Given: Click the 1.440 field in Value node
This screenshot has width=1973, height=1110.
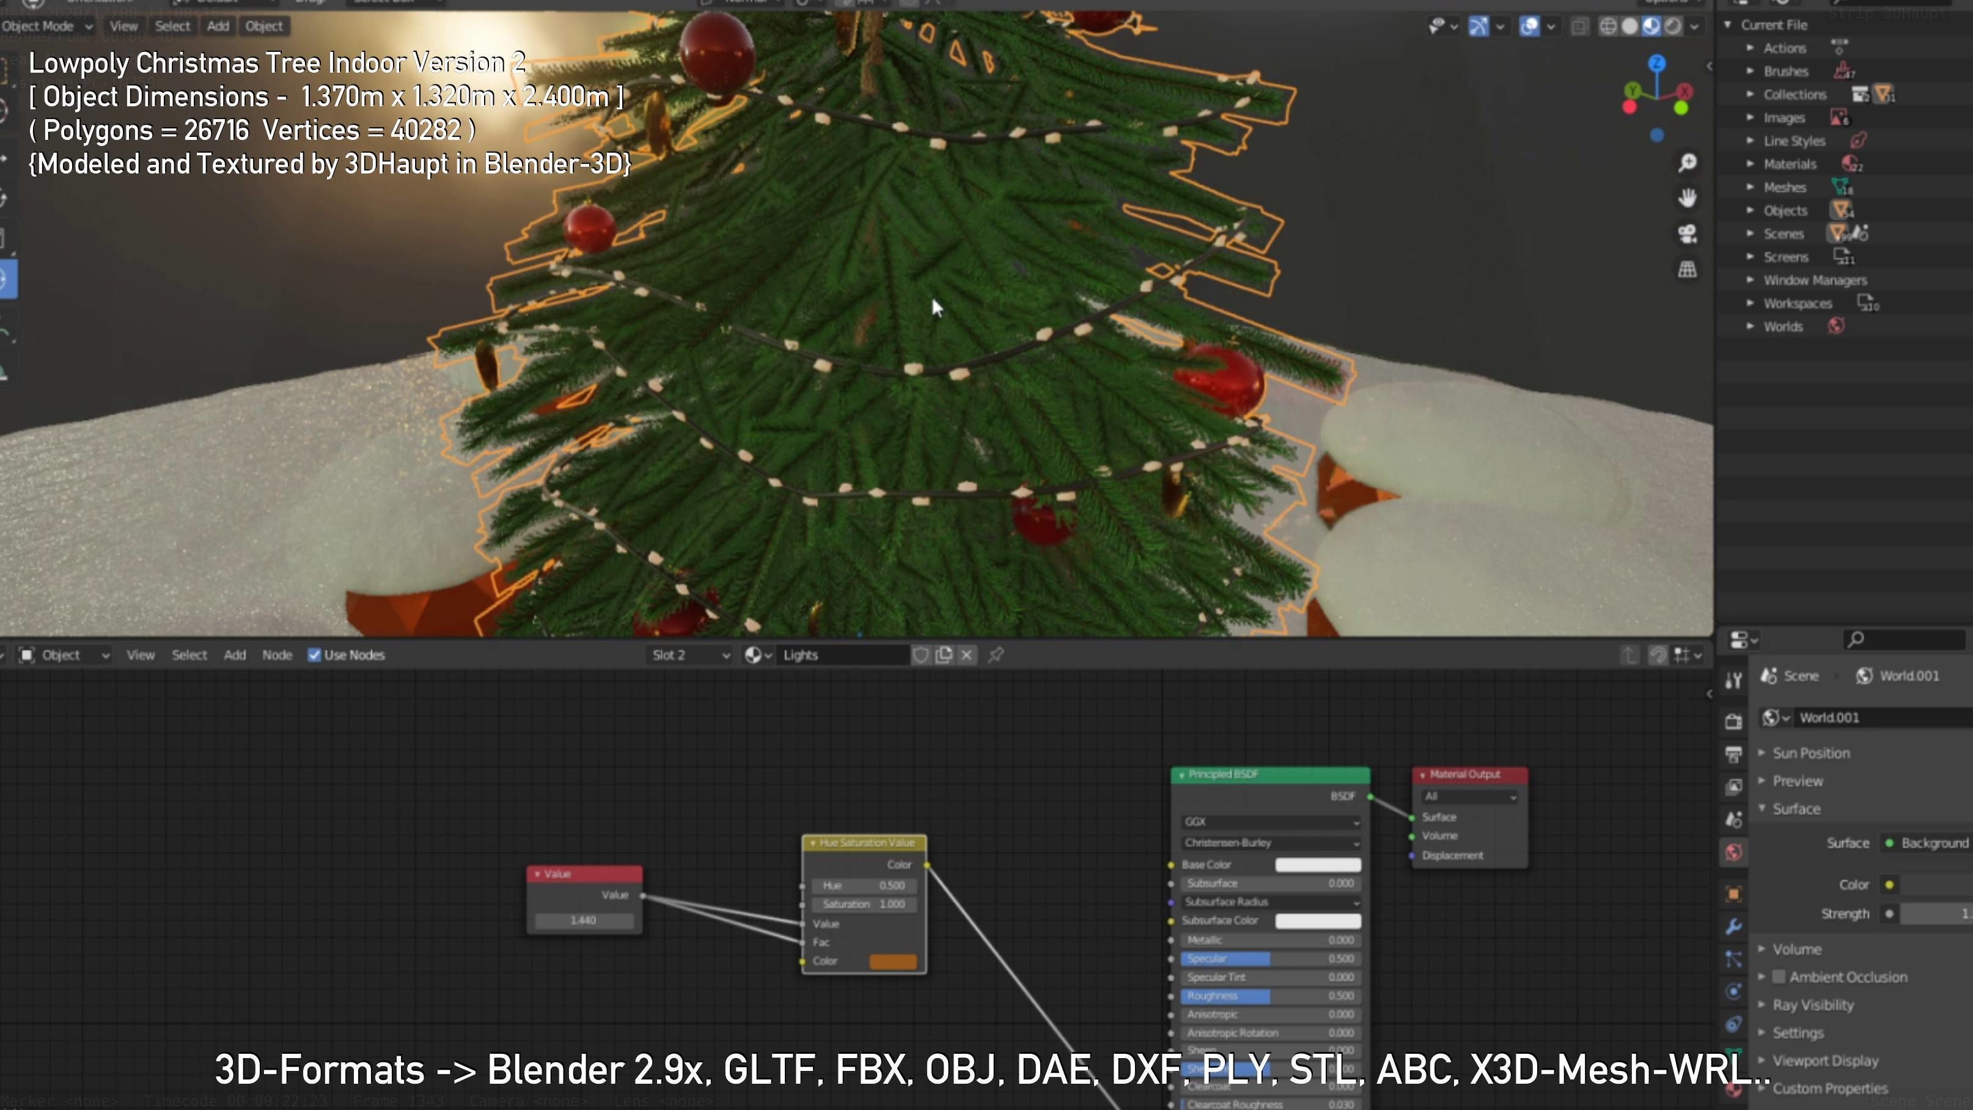Looking at the screenshot, I should tap(584, 920).
